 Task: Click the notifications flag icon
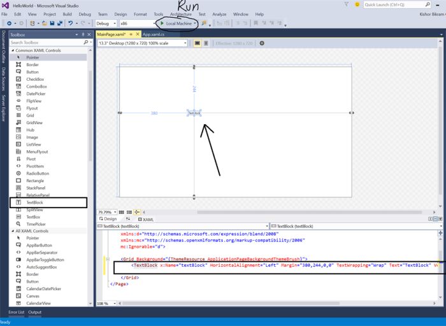pyautogui.click(x=347, y=4)
